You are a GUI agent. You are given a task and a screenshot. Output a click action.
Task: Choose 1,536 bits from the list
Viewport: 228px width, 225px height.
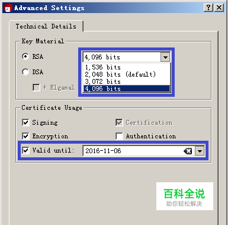[127, 67]
